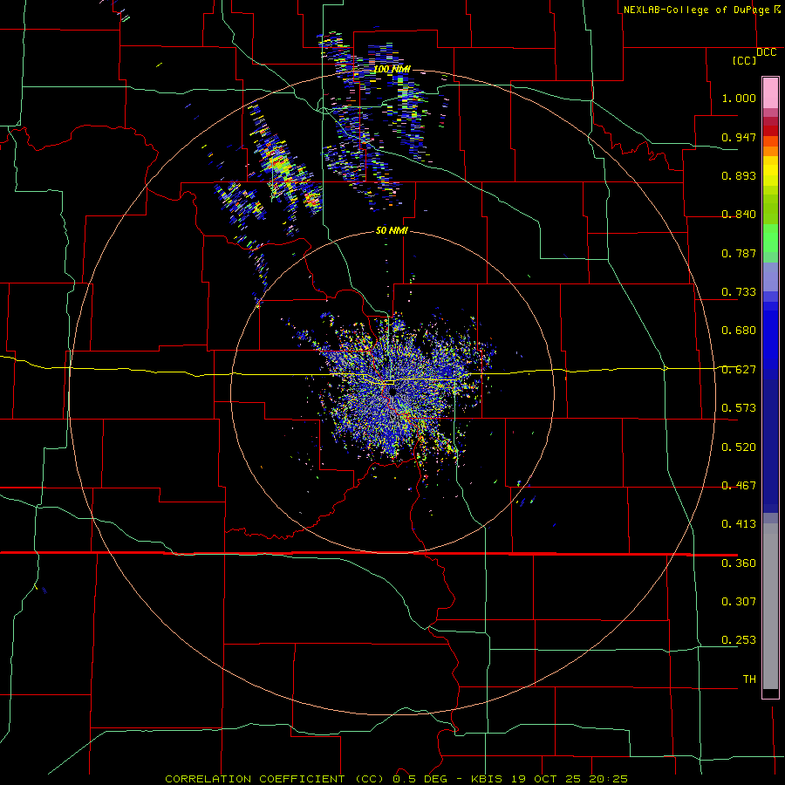Select the 0.253 legend value
Viewport: 785px width, 785px height.
point(739,640)
